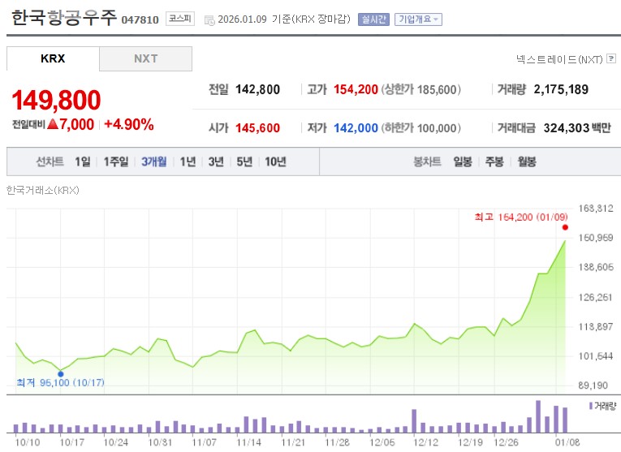Click the lower limit price 100,000
Screen dimensions: 621x452
coord(437,128)
